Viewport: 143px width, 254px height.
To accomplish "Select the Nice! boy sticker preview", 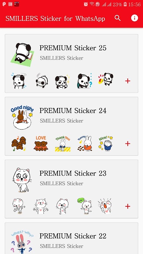I will click(106, 144).
